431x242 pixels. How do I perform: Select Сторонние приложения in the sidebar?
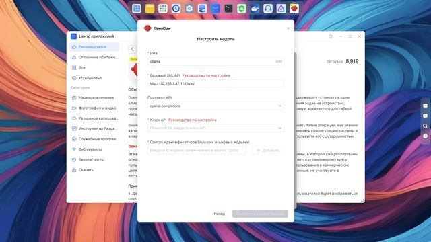[x=94, y=57]
